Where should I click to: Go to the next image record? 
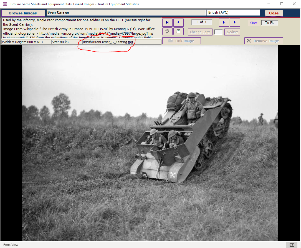tap(224, 22)
